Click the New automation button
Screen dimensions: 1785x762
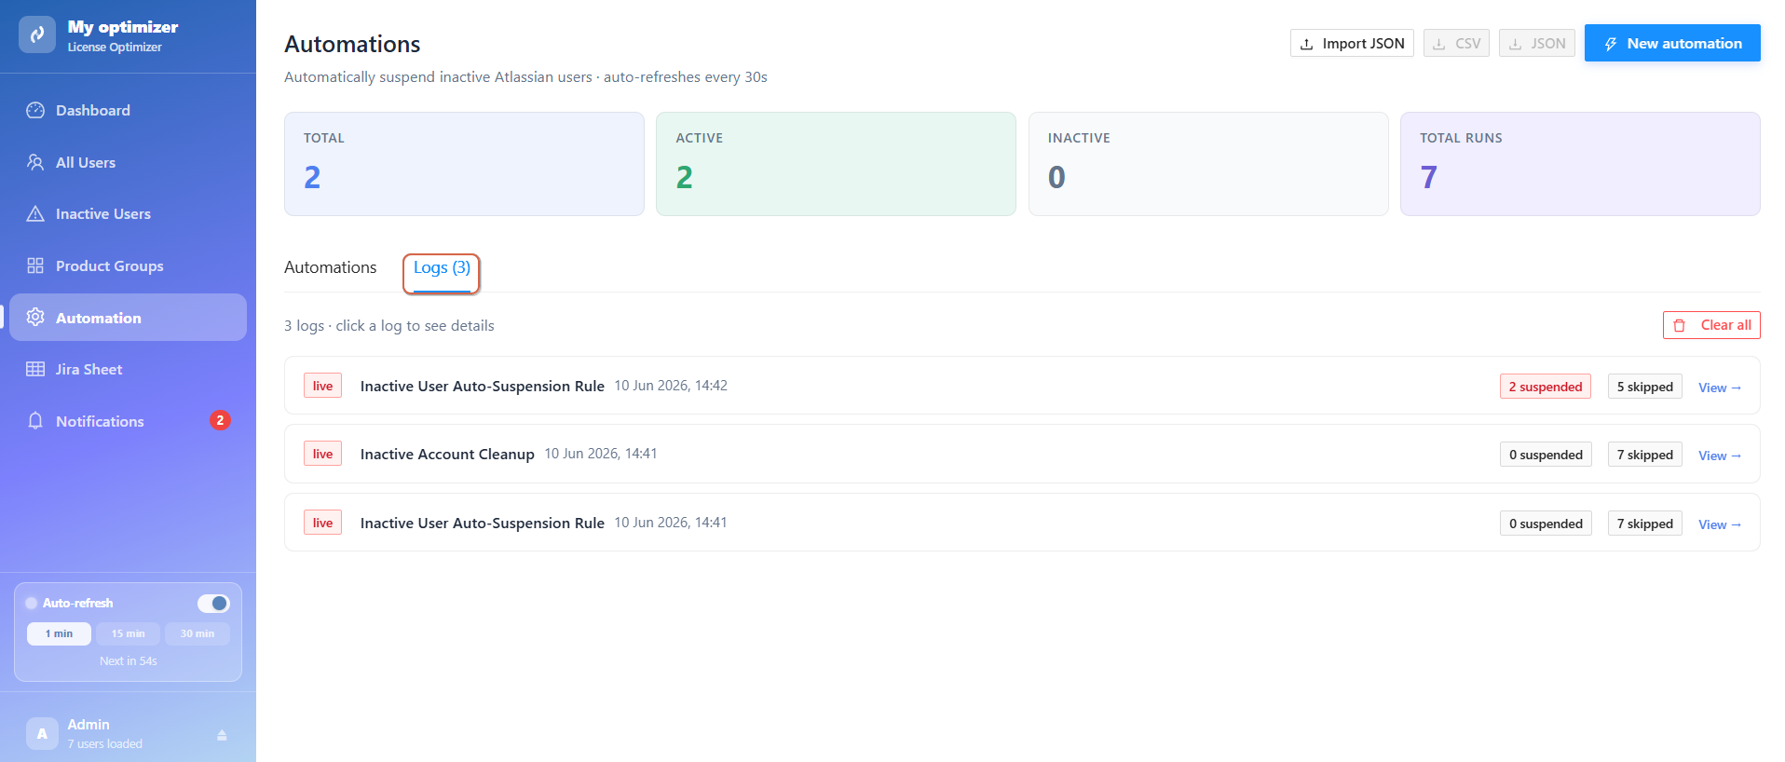click(1672, 43)
